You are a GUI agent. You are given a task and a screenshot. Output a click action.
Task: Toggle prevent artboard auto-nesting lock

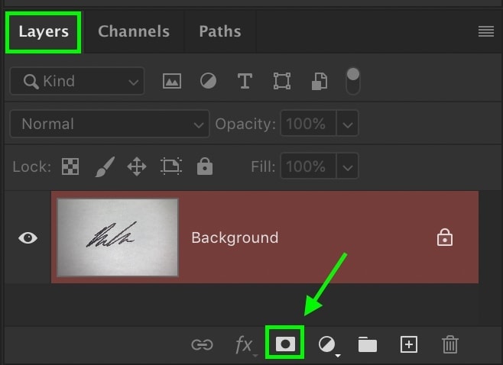coord(171,166)
